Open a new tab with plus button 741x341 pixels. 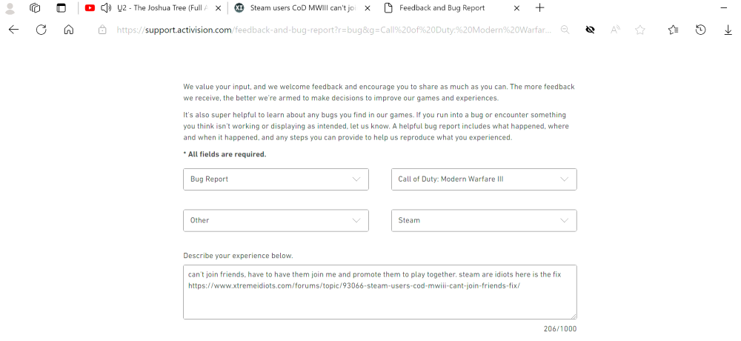pyautogui.click(x=540, y=8)
